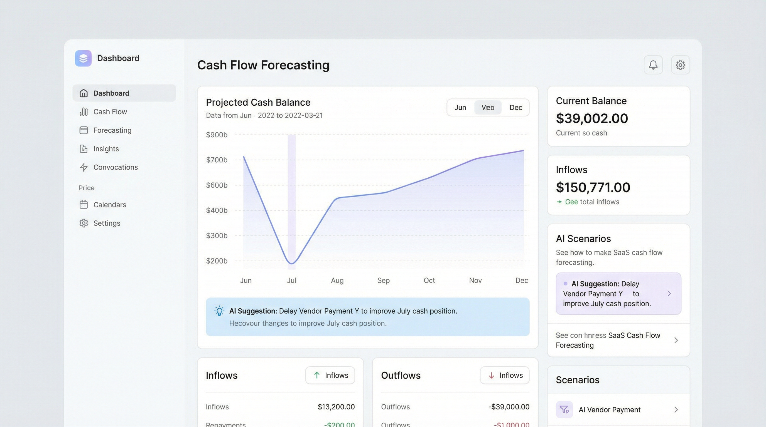Screen dimensions: 766x427
Task: Click the Cash Flow bar chart icon
Action: pos(84,112)
